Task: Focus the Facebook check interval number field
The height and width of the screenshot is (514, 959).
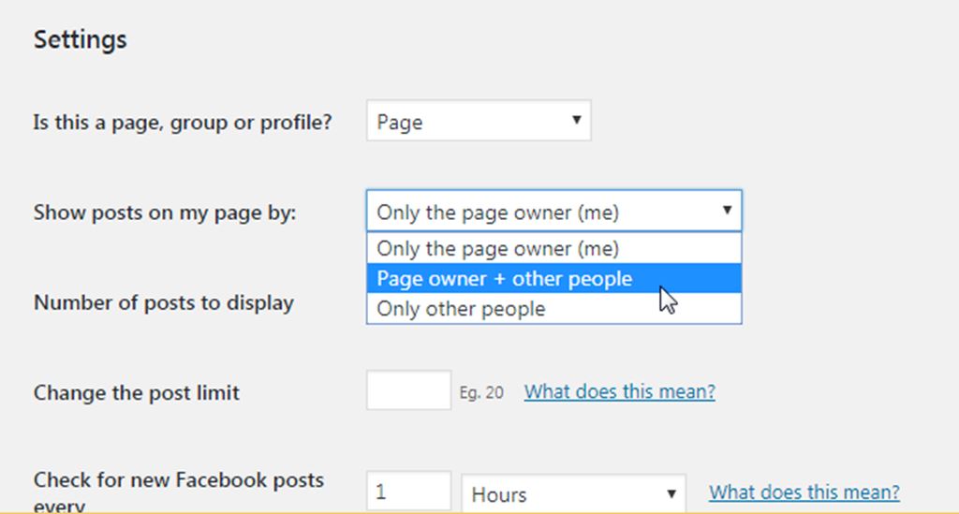Action: 408,492
